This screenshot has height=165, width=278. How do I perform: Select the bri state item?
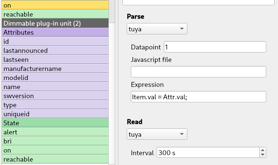(x=55, y=141)
